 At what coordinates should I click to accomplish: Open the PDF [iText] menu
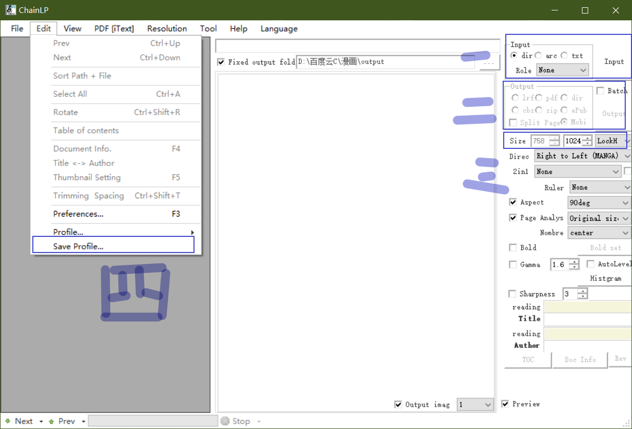tap(114, 29)
